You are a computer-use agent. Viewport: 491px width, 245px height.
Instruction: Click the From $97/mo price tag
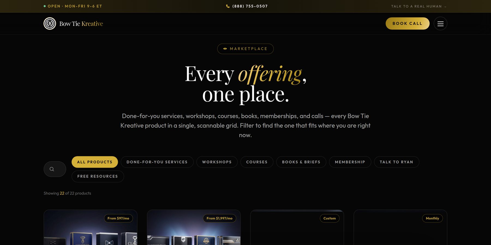[x=118, y=218]
